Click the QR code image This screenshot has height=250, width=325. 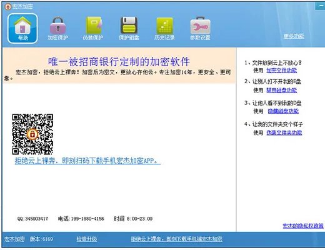[x=32, y=134]
